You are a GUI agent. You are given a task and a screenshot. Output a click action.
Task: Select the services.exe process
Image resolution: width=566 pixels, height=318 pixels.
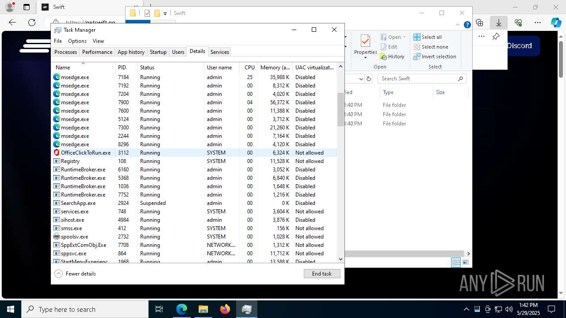pyautogui.click(x=195, y=211)
